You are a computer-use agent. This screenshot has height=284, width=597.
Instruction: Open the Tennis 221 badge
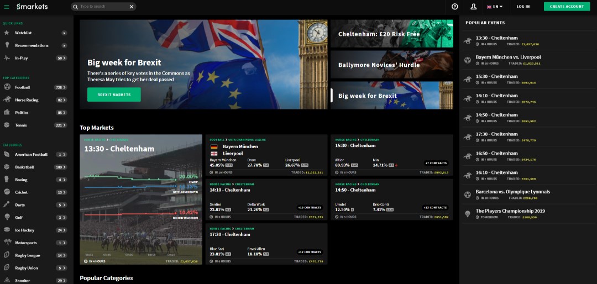pyautogui.click(x=61, y=125)
